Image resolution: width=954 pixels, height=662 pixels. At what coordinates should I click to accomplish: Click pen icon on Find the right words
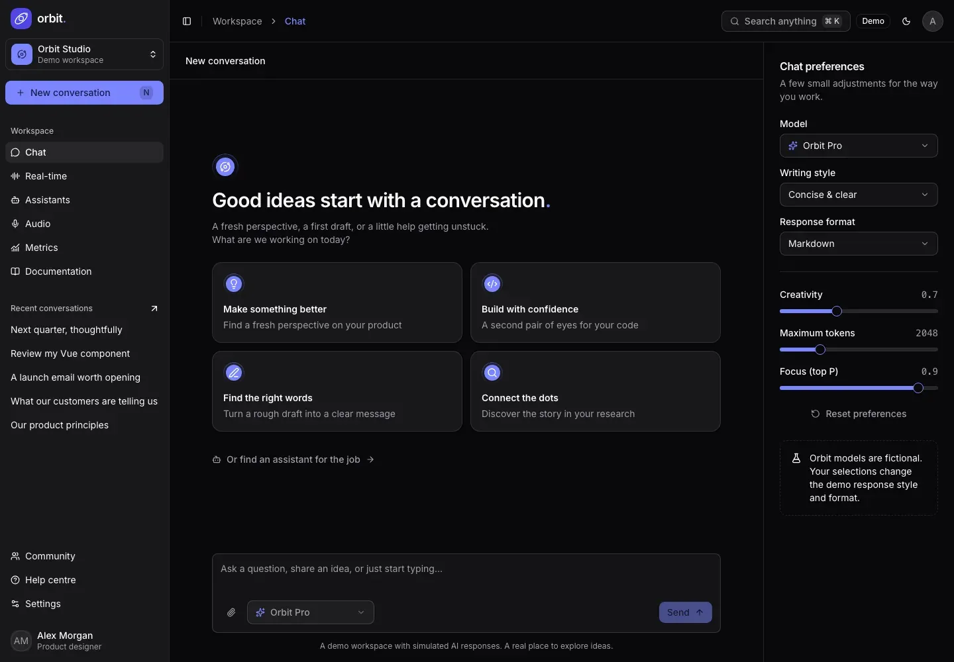[234, 373]
